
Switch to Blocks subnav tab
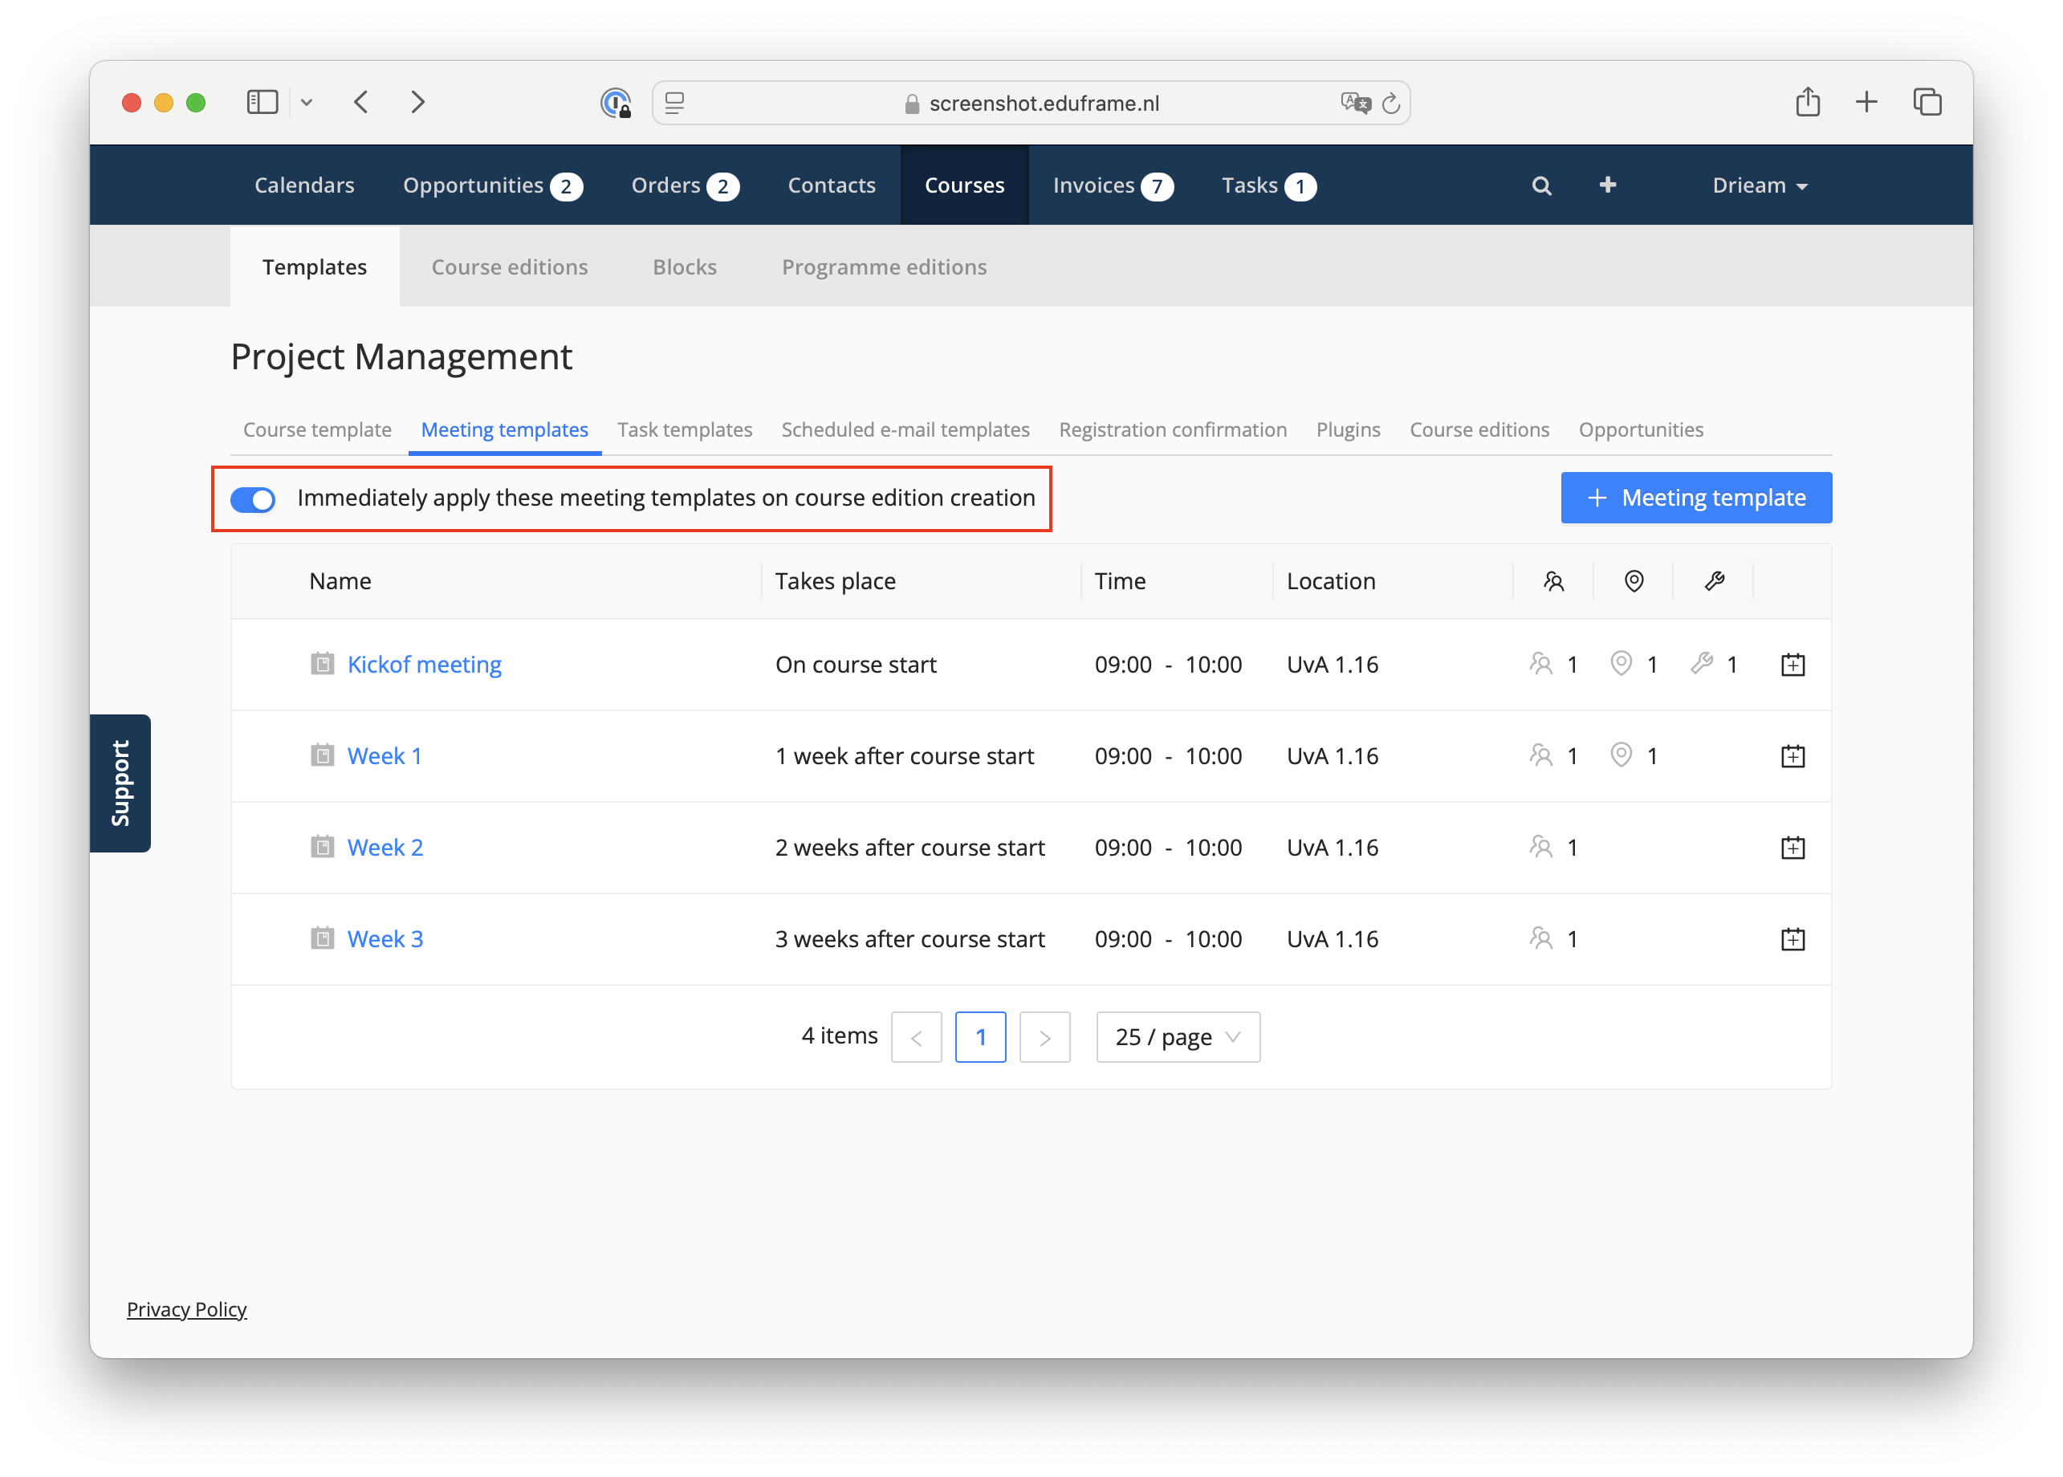[685, 267]
